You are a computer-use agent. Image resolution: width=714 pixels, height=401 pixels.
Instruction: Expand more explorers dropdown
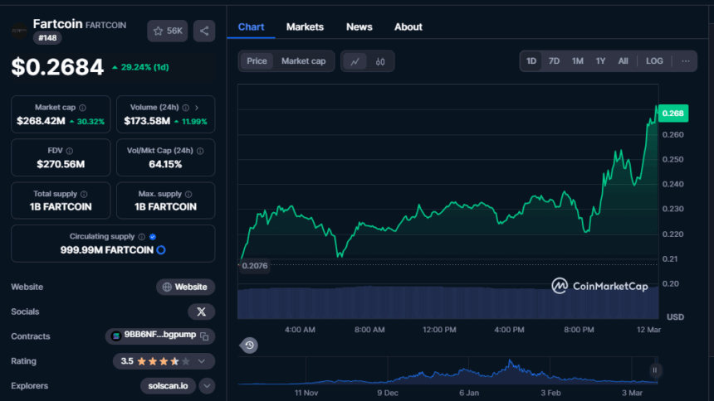click(207, 386)
